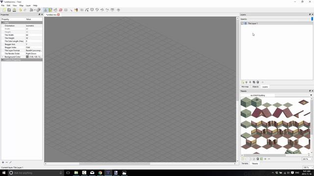Select the Stamp Brush tool
This screenshot has height=176, width=314.
click(46, 10)
